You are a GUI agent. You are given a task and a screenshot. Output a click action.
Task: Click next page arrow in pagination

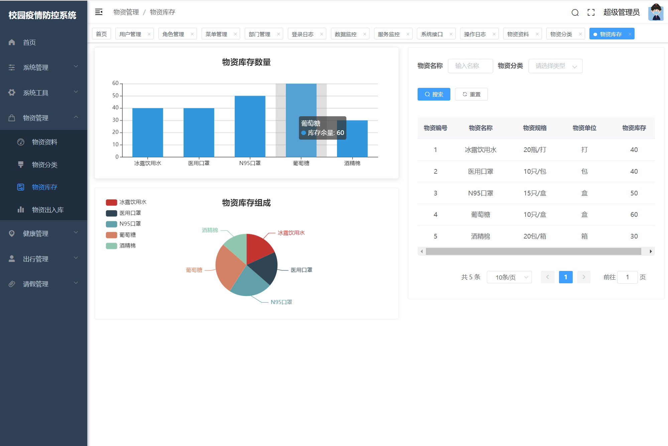coord(583,277)
